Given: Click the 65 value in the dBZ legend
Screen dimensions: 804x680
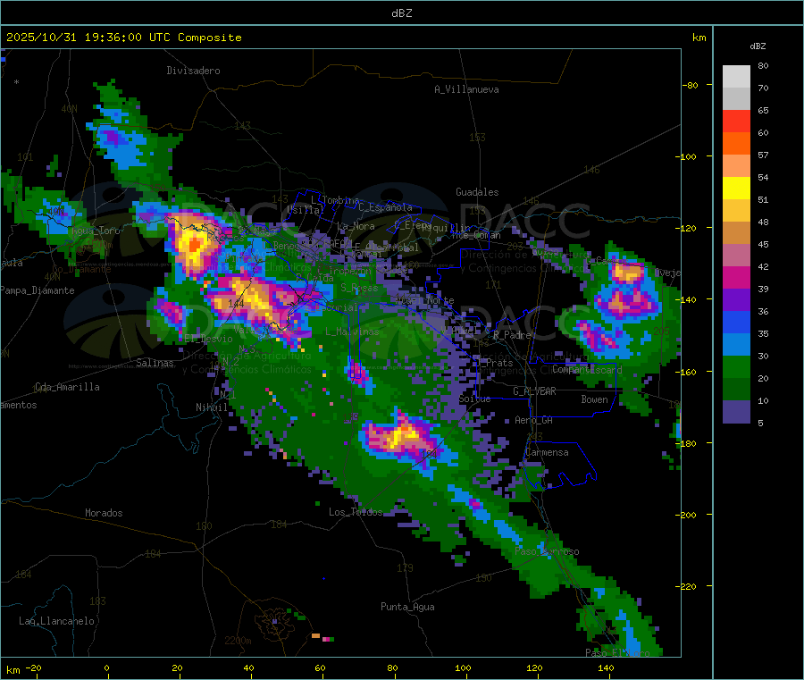Looking at the screenshot, I should click(x=763, y=110).
